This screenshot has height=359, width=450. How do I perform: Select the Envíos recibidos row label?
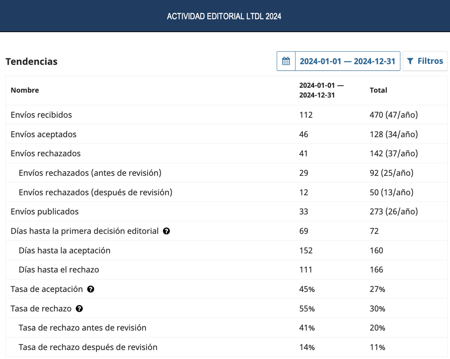tap(41, 115)
